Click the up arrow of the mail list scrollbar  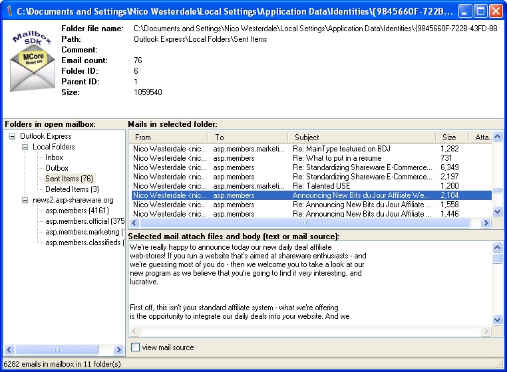497,136
